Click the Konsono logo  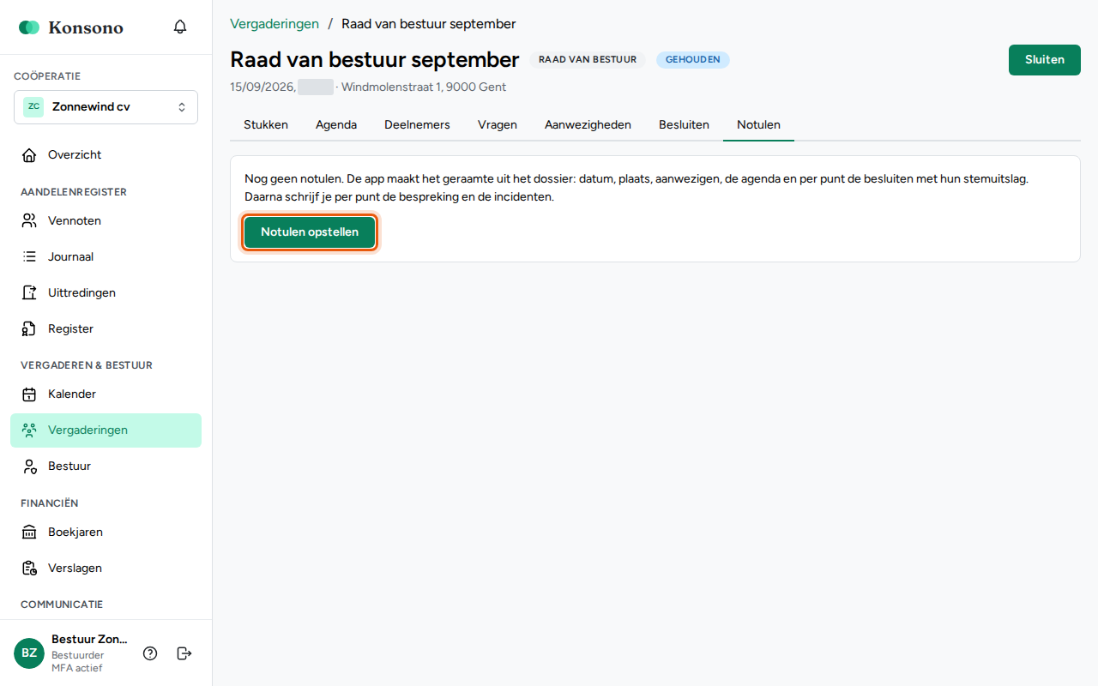(x=71, y=27)
